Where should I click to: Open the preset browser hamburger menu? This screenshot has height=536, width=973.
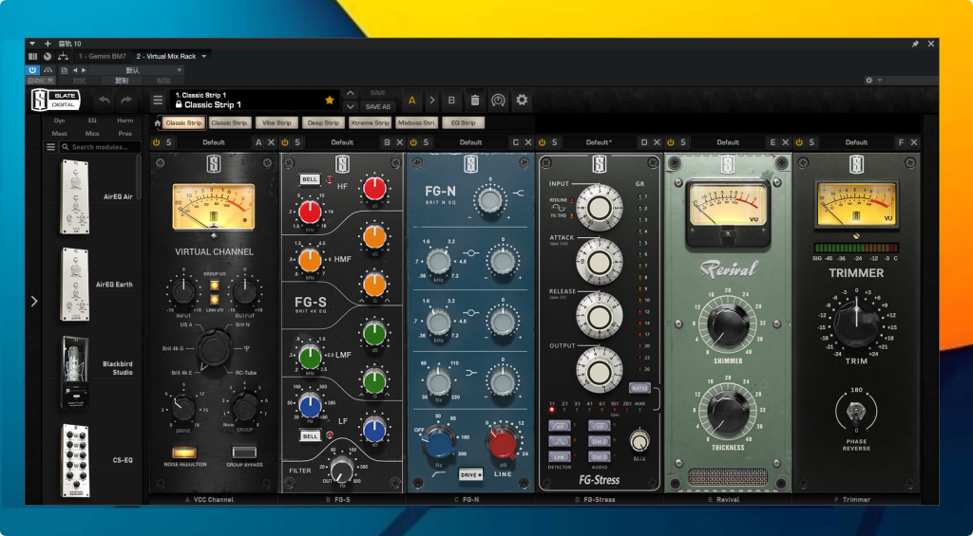point(159,101)
